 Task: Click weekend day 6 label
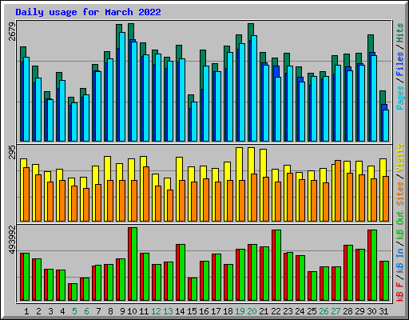(86, 311)
